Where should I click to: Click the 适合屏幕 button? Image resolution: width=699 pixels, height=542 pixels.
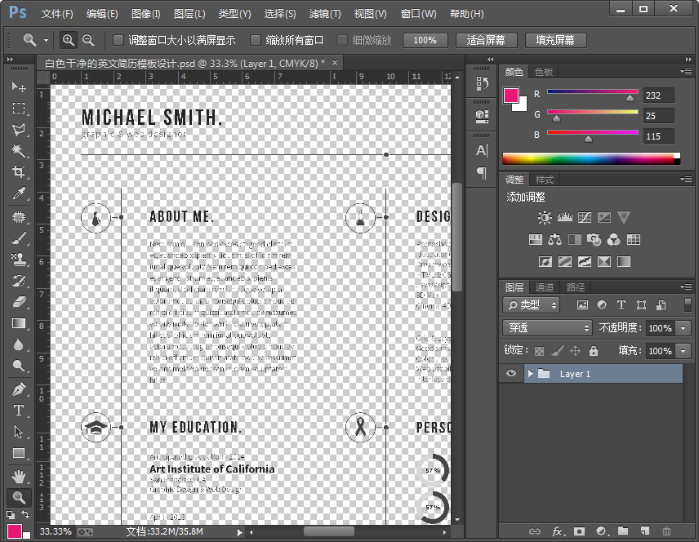click(485, 40)
